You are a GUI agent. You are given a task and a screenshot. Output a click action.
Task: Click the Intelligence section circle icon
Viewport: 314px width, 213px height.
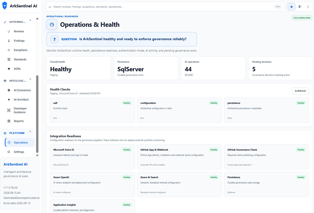coord(5,81)
